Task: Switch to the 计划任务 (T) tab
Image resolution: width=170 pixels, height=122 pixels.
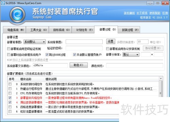Action: tap(83, 30)
